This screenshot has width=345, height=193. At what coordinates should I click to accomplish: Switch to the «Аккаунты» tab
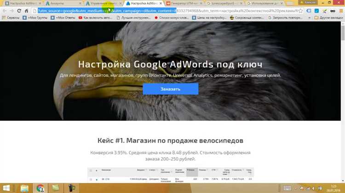pos(63,3)
